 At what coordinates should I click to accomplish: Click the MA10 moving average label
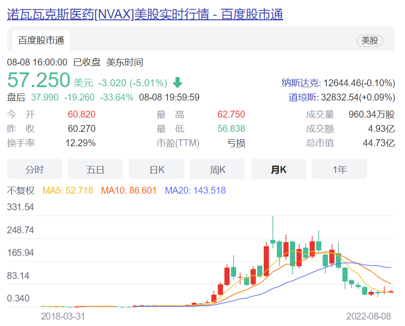129,190
